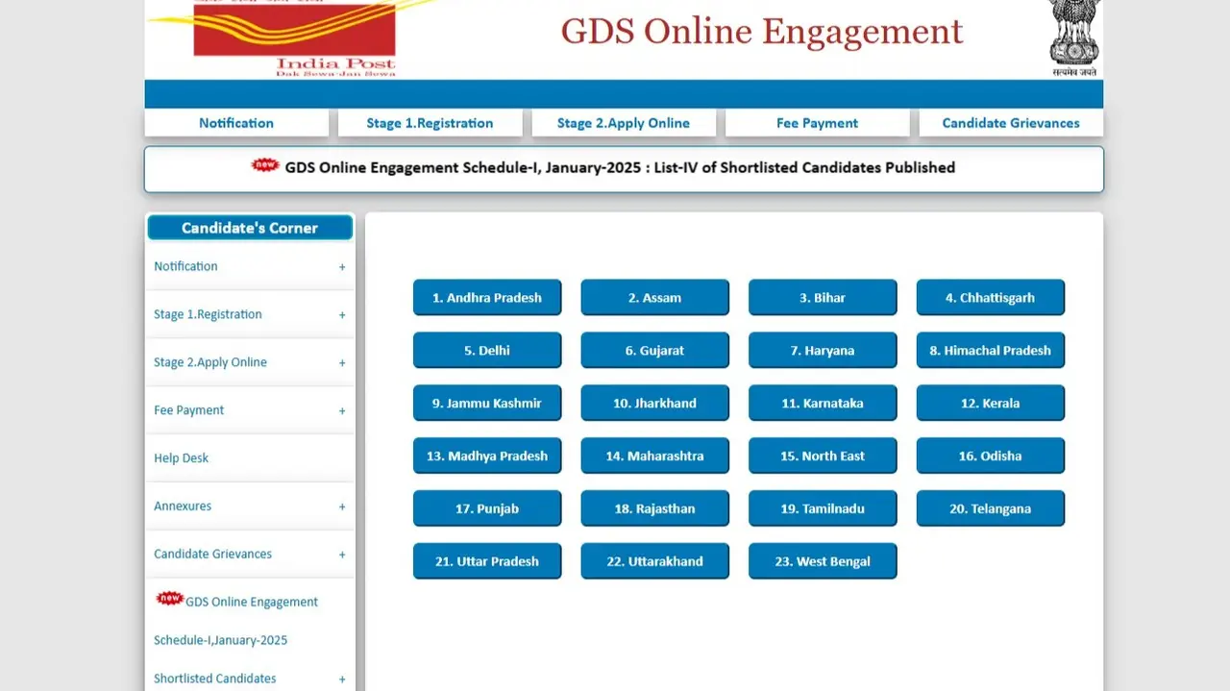
Task: Select the Tamilnadu circle
Action: click(823, 508)
